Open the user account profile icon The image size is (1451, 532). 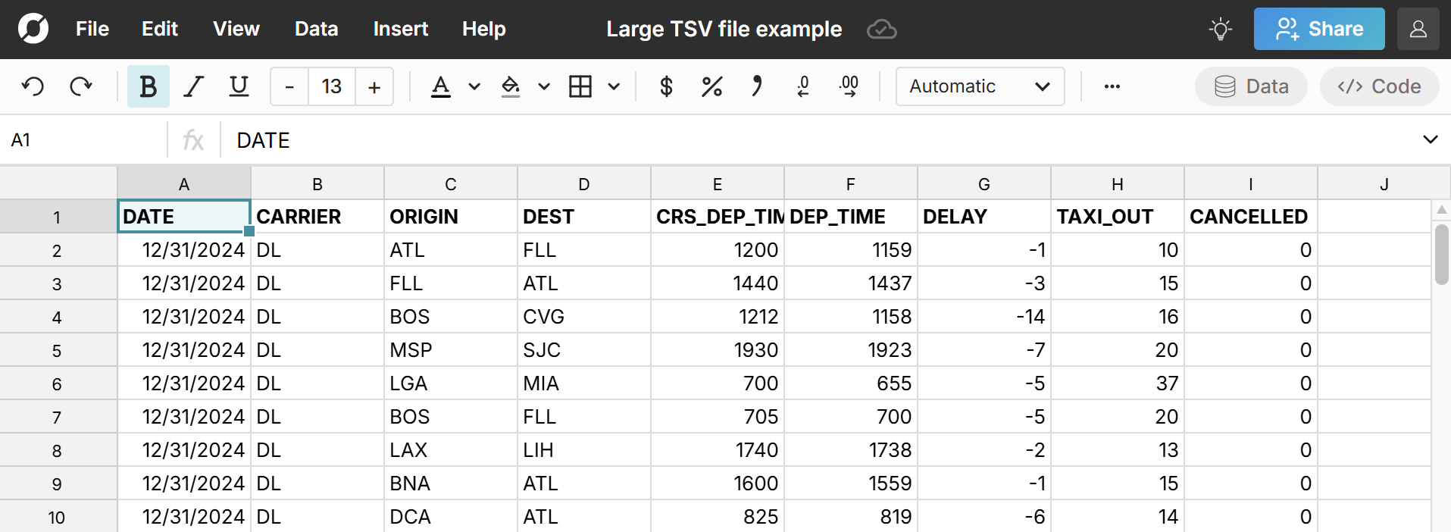tap(1418, 30)
